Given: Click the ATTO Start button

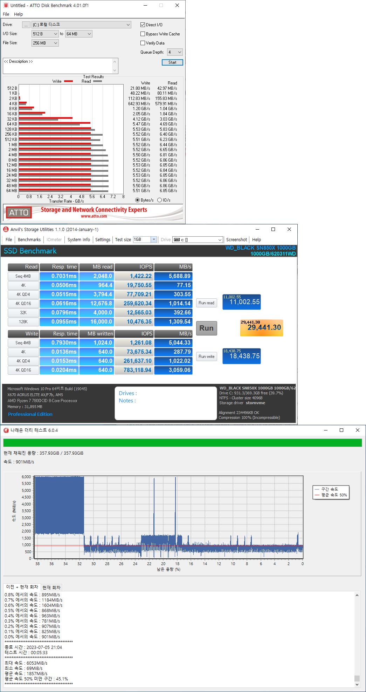Looking at the screenshot, I should 172,62.
